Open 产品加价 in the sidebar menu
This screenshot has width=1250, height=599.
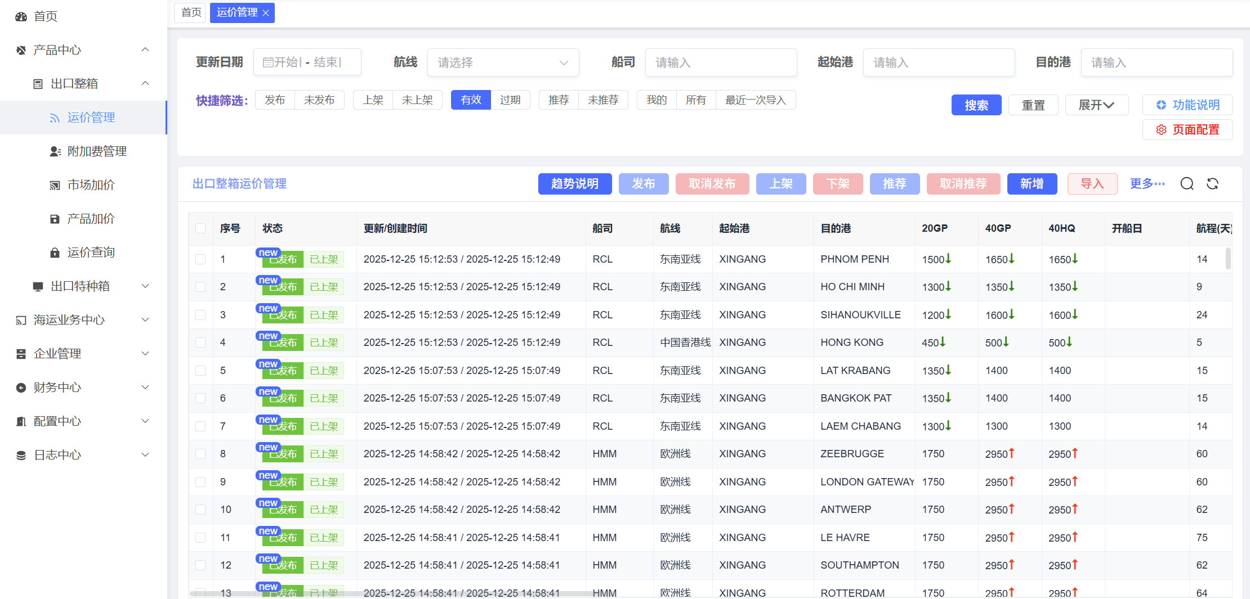point(91,219)
